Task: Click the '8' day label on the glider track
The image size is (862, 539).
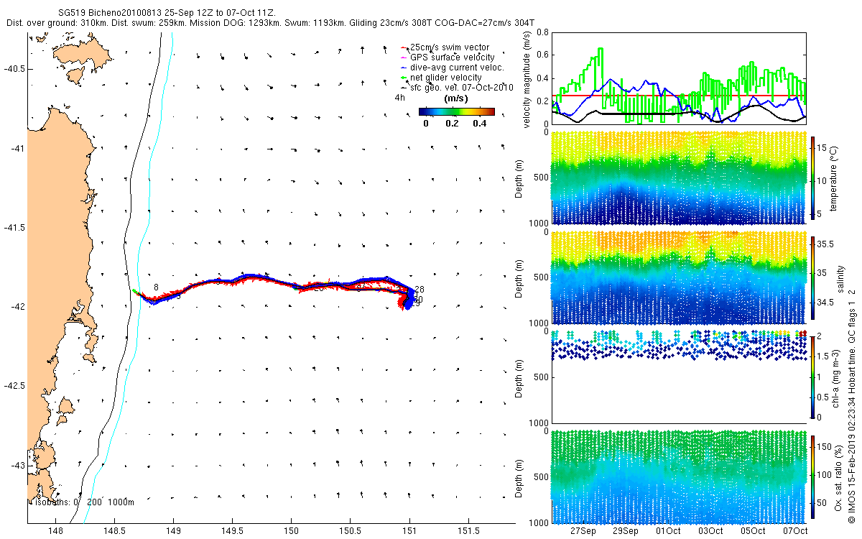Action: point(156,287)
